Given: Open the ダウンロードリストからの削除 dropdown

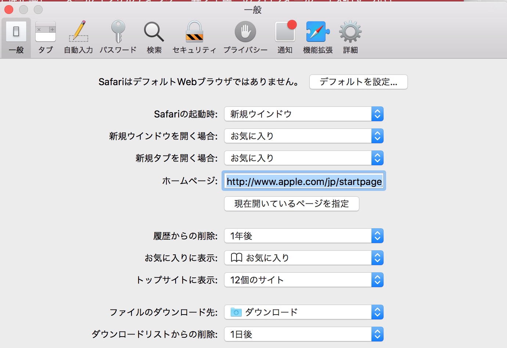Looking at the screenshot, I should click(x=304, y=334).
